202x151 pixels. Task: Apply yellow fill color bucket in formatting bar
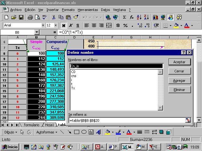[176, 25]
